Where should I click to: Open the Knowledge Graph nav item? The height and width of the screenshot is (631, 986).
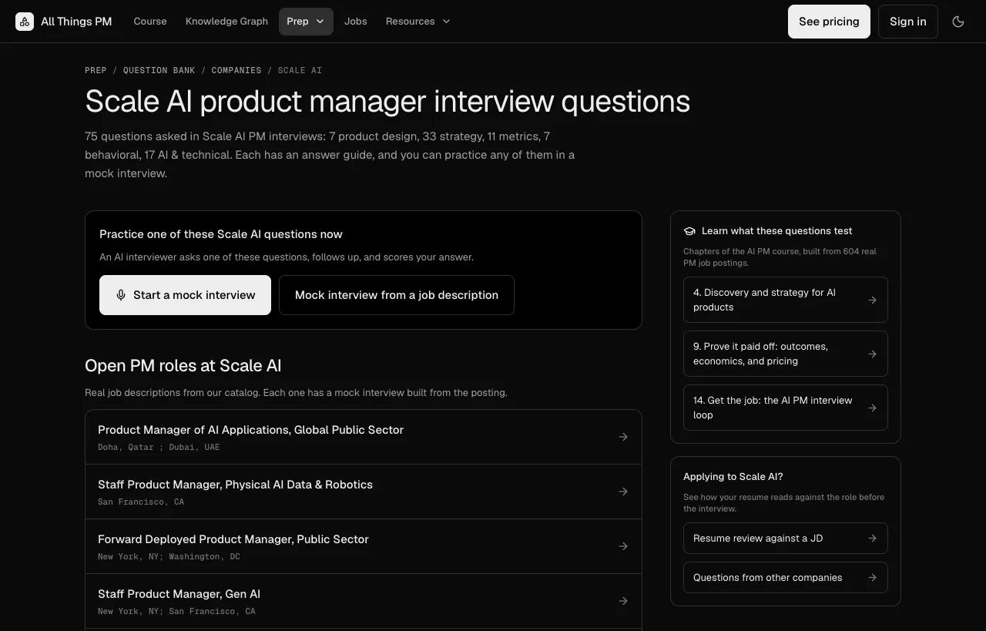click(x=226, y=22)
